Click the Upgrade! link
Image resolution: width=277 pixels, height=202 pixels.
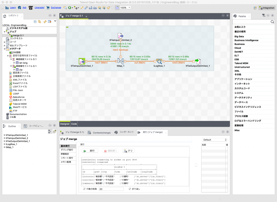point(39,7)
